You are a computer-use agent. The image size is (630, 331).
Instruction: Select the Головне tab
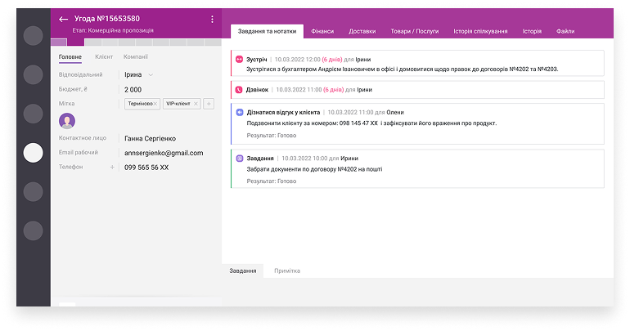click(70, 57)
